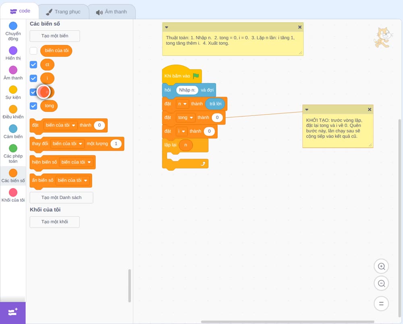The image size is (403, 324).
Task: Select the Cảm biến category icon
Action: point(13,128)
